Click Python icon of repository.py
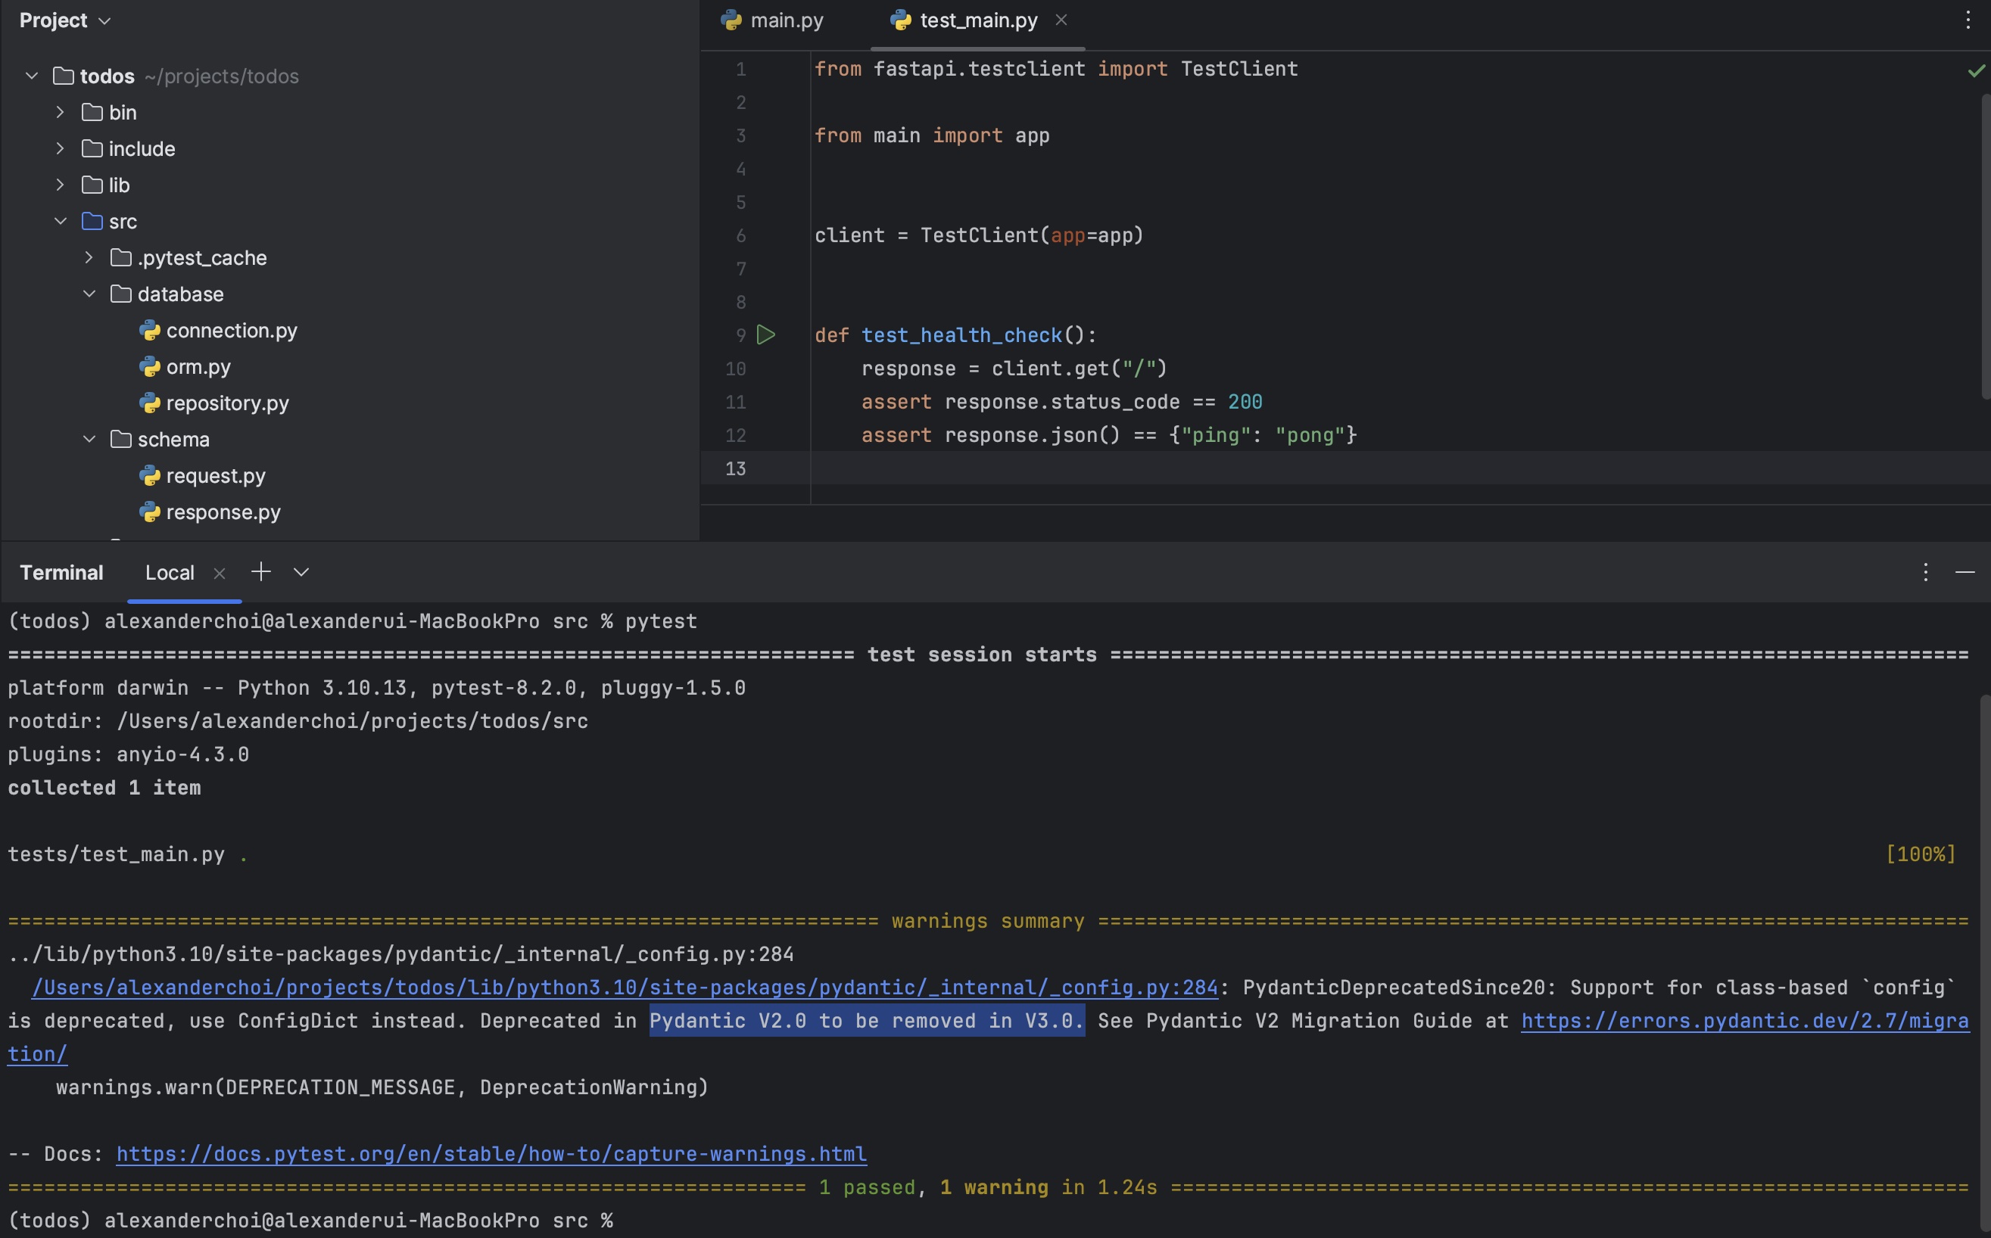This screenshot has height=1238, width=1991. (149, 403)
